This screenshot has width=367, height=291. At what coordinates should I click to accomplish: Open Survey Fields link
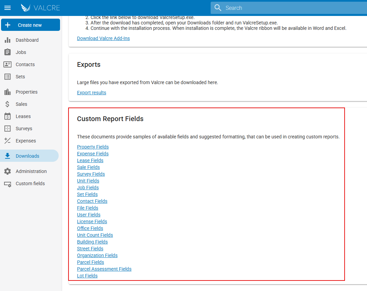(x=91, y=174)
